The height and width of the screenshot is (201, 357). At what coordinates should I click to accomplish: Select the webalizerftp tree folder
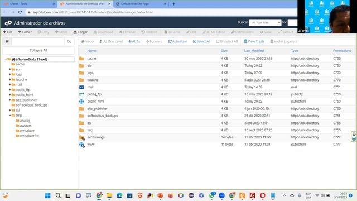click(29, 136)
